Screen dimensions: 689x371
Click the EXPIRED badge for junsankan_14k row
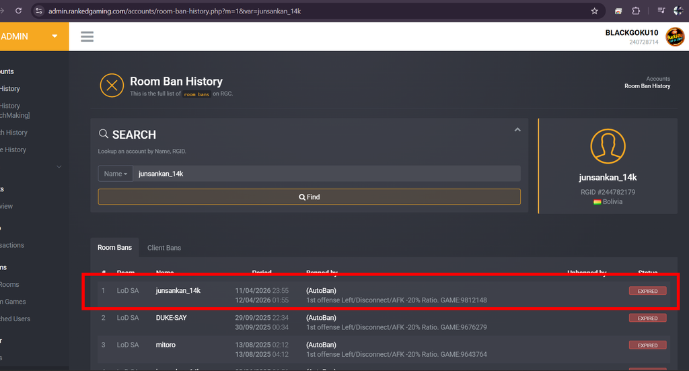(647, 291)
